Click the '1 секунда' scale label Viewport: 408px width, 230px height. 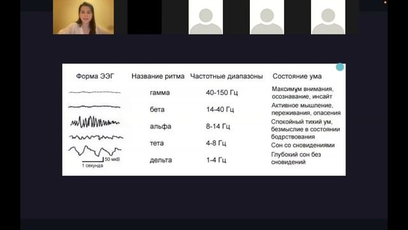92,165
